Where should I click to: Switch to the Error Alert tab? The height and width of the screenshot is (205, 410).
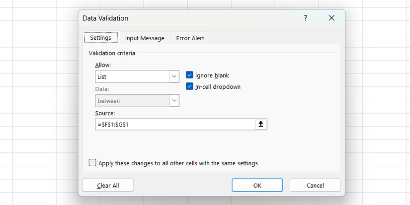click(x=190, y=38)
